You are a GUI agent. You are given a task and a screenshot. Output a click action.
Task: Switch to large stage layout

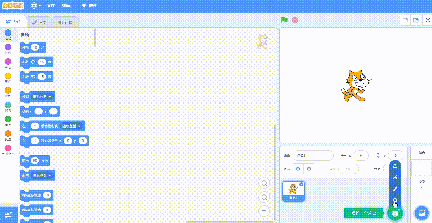[x=416, y=20]
